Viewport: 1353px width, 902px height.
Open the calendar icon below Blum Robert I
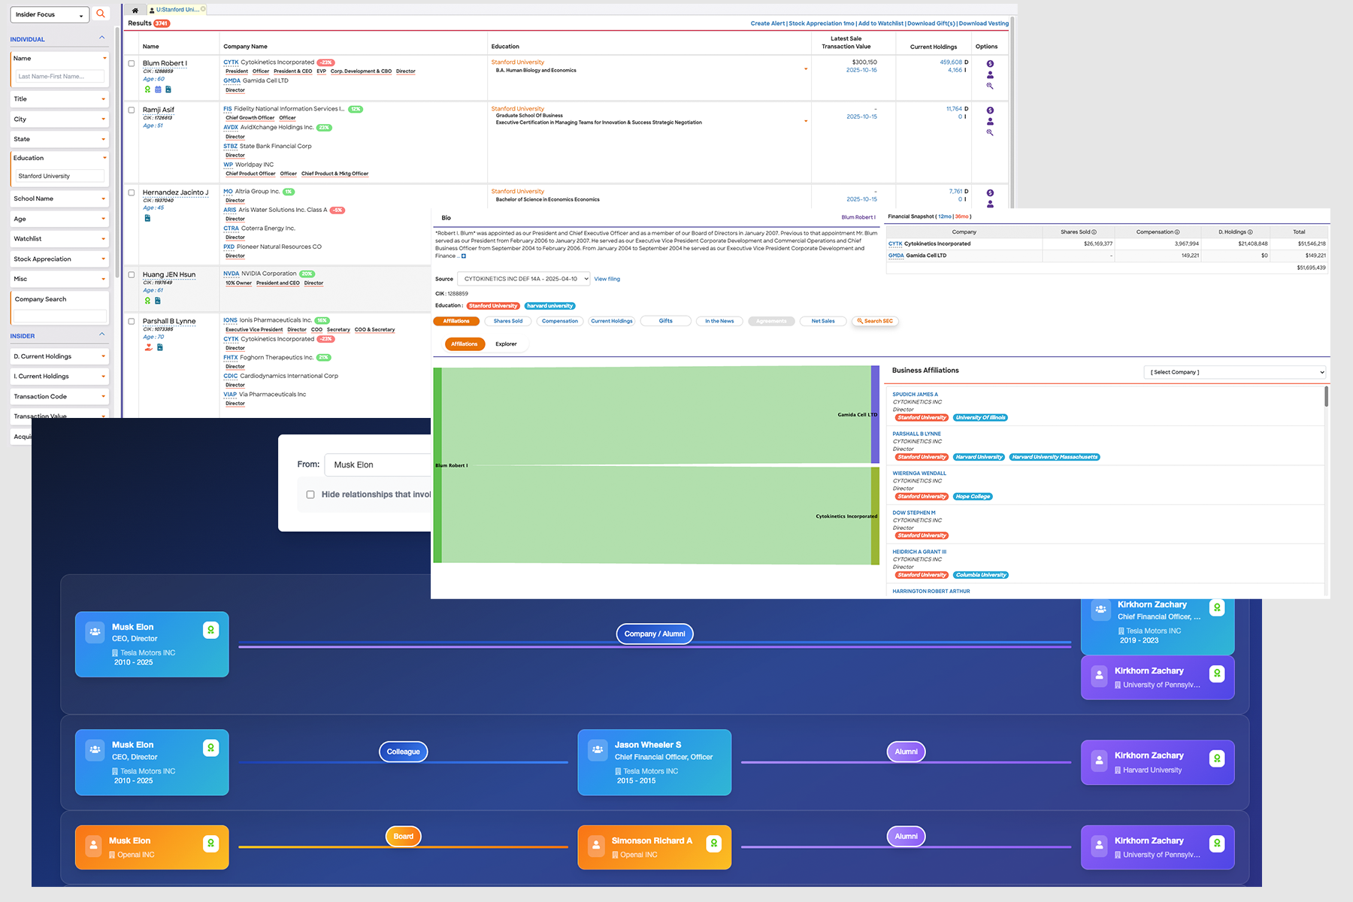coord(158,89)
